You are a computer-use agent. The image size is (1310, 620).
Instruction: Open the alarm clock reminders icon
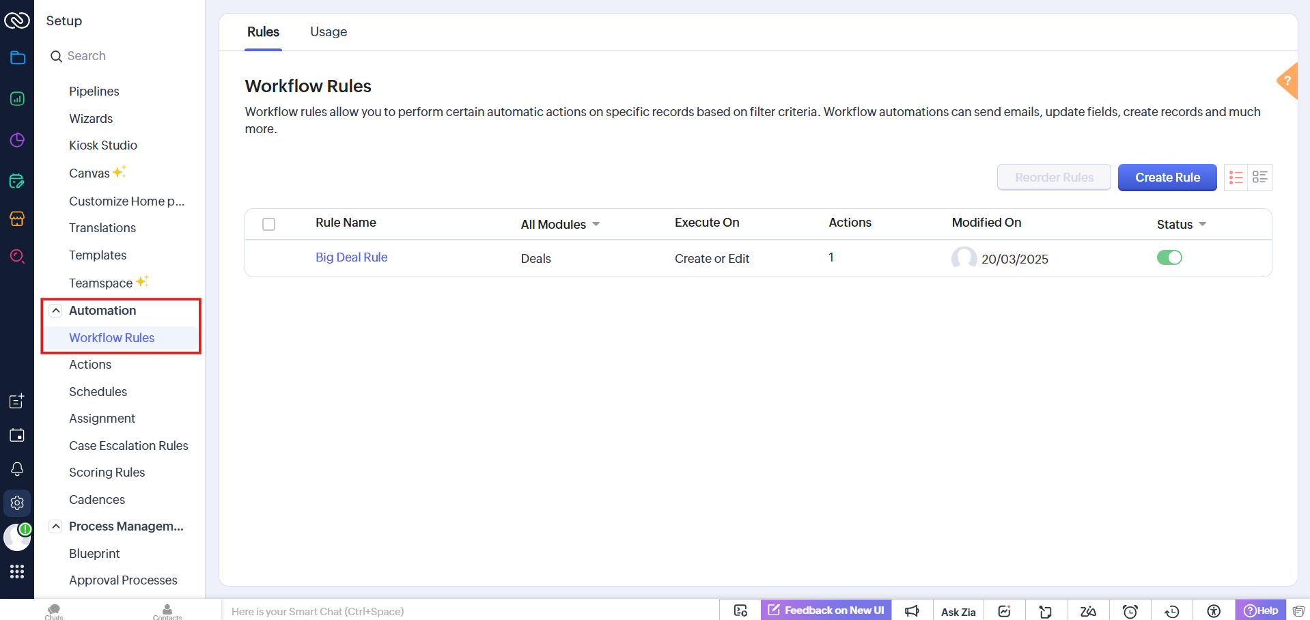[1130, 611]
